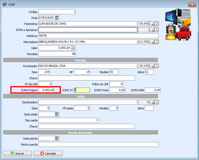Select the Mercadoria description field
Image resolution: width=199 pixels, height=160 pixels.
88,42
